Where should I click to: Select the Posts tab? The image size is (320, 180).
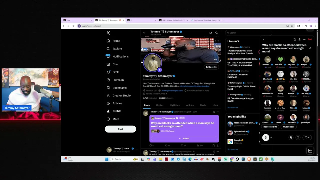click(147, 105)
